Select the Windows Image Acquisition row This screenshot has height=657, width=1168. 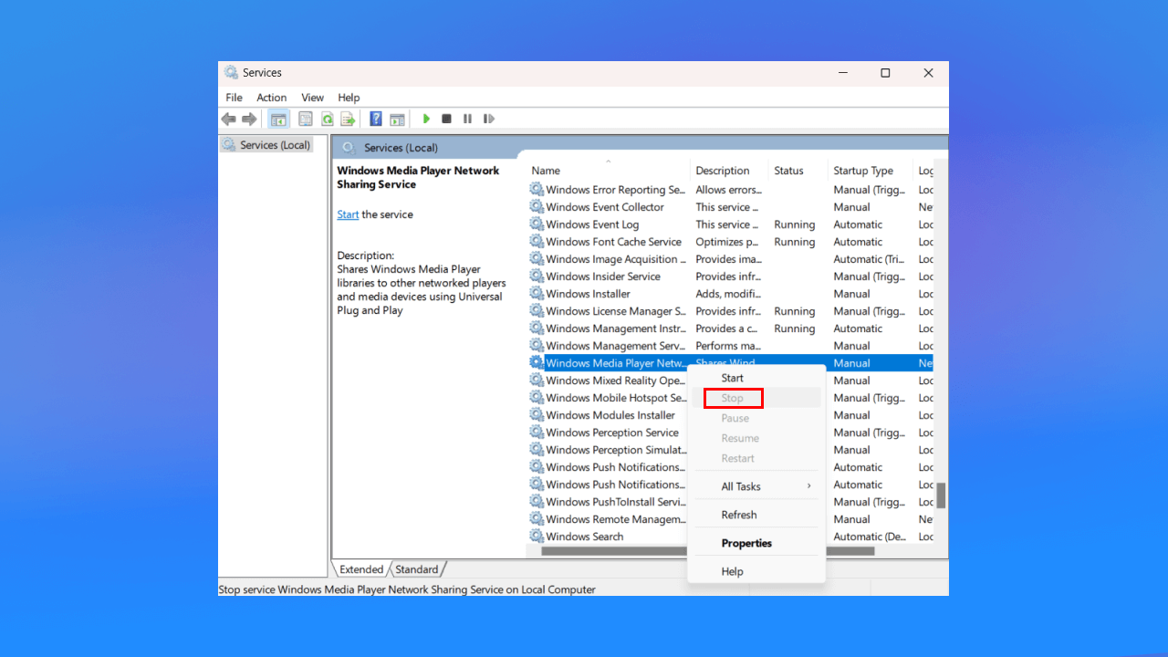click(732, 259)
